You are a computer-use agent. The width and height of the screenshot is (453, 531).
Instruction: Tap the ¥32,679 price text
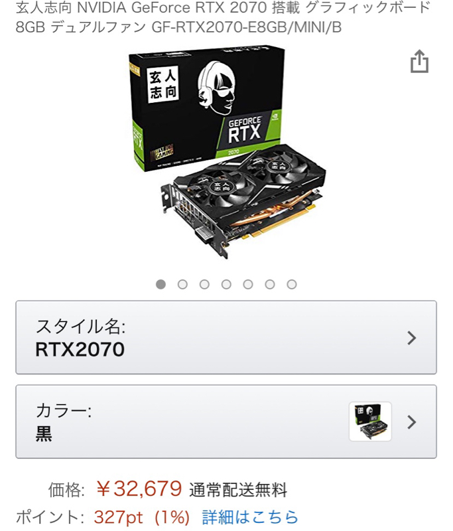pyautogui.click(x=139, y=489)
